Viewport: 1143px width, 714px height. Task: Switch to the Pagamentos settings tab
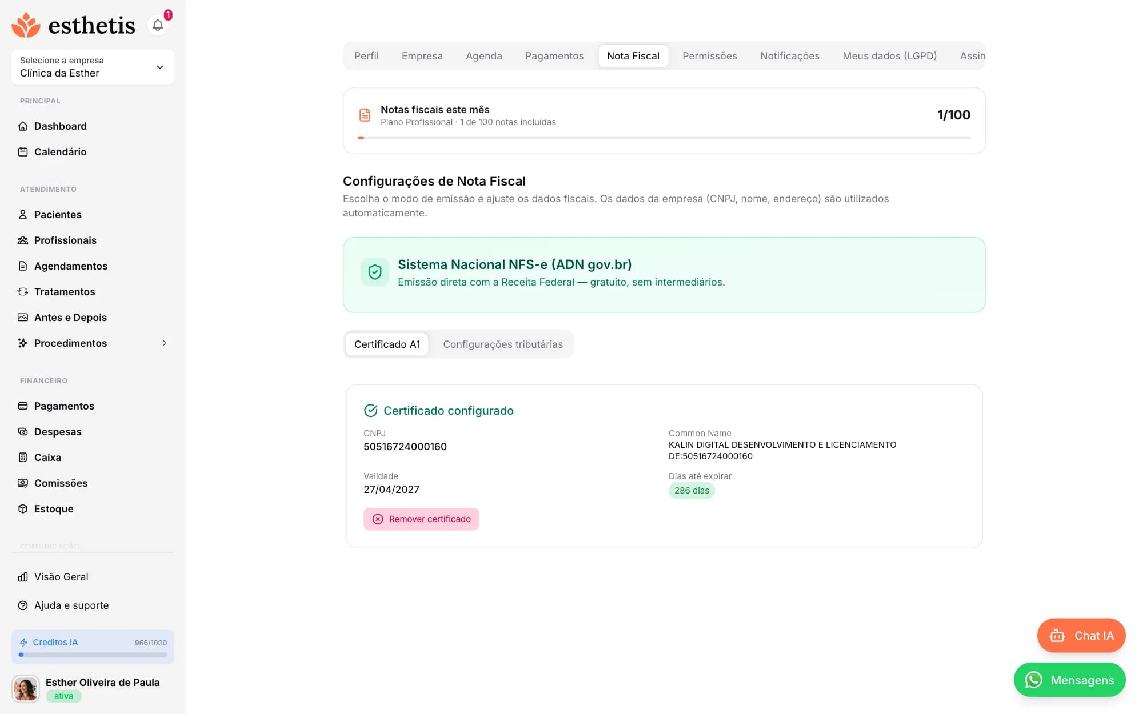[554, 56]
